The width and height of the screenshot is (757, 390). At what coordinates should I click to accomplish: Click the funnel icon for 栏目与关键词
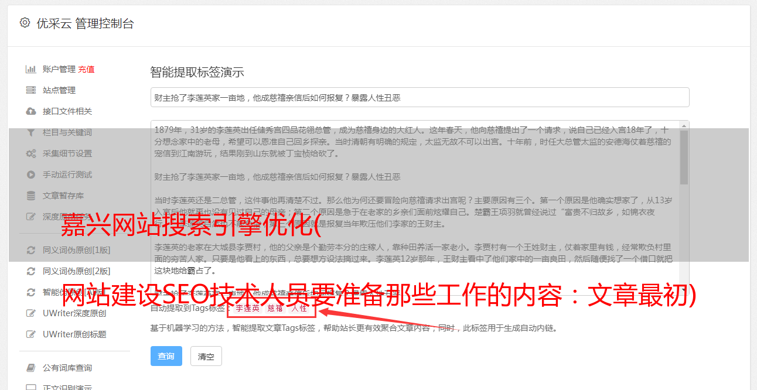31,132
